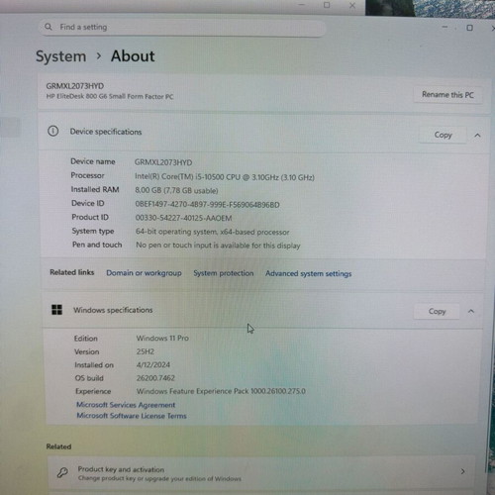Click the product key icon
This screenshot has width=495, height=495.
(62, 472)
